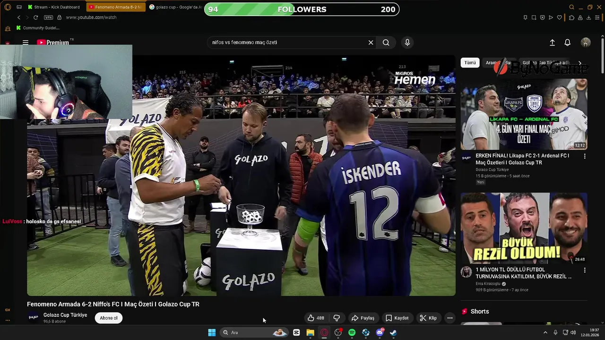The image size is (605, 340).
Task: Clear the YouTube search query
Action: 371,42
